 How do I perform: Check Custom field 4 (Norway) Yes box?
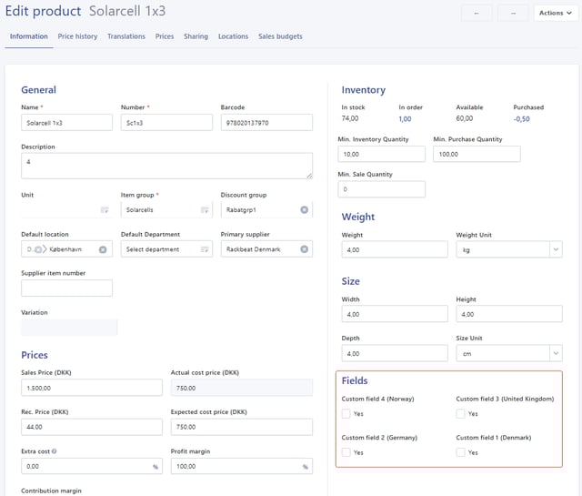(x=346, y=413)
